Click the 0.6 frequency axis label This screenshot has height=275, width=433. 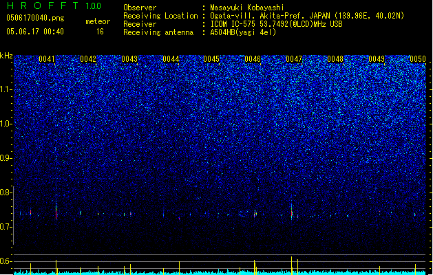[x=6, y=261]
